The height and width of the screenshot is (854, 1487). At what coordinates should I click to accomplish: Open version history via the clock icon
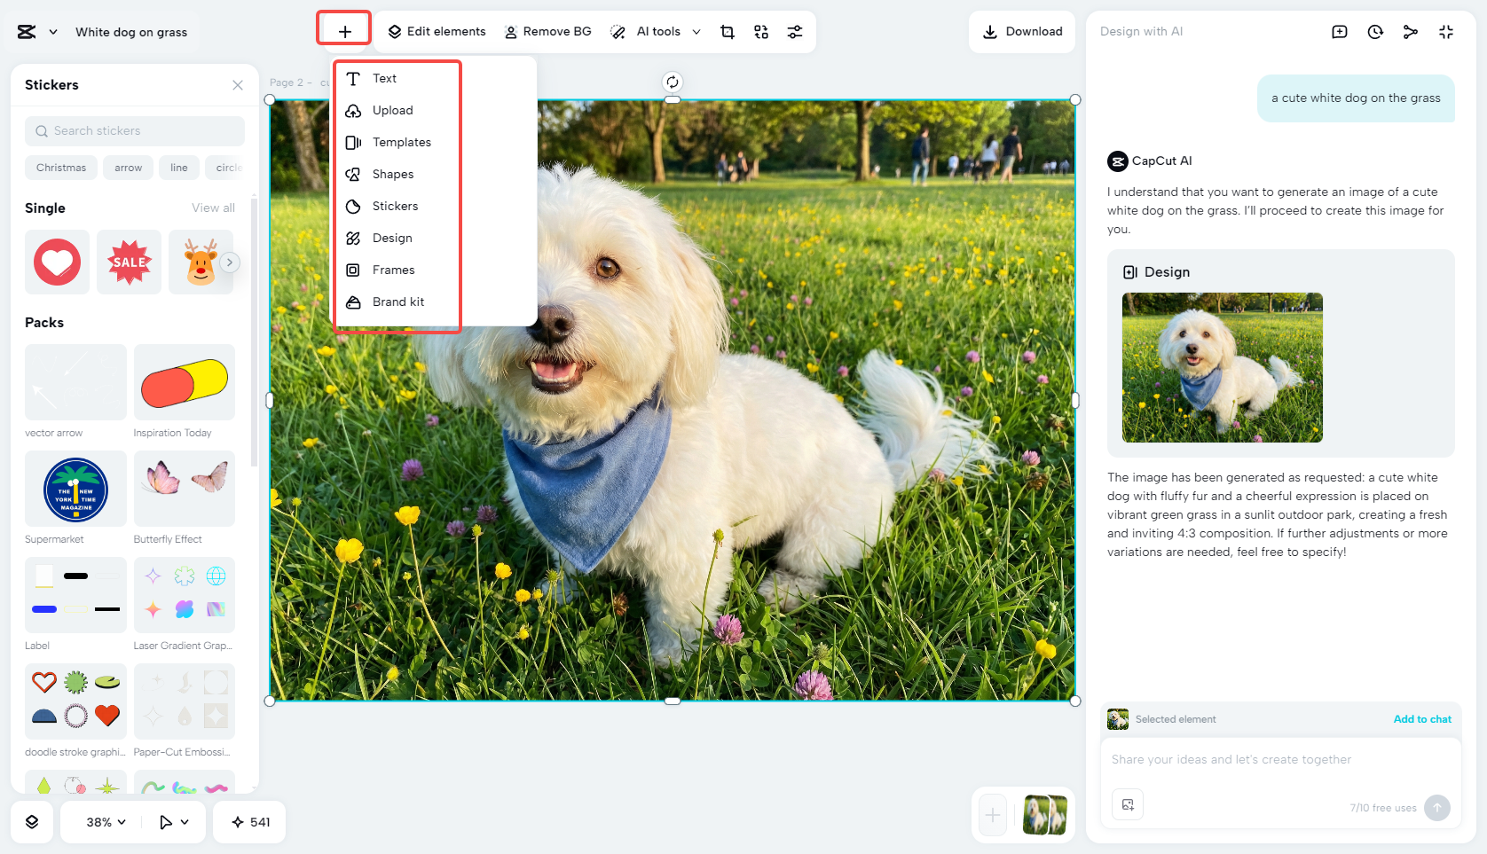tap(1375, 31)
